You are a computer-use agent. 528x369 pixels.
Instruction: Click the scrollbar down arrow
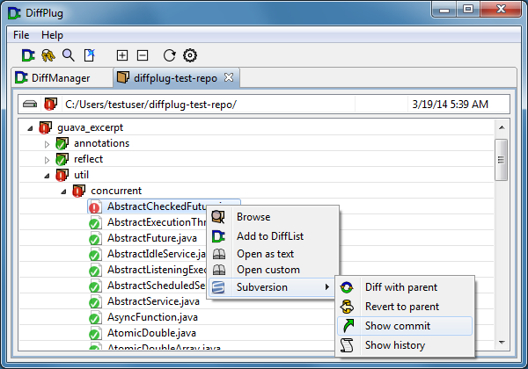click(x=502, y=342)
